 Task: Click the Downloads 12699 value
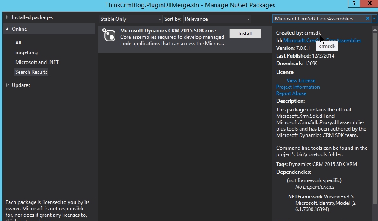(311, 64)
